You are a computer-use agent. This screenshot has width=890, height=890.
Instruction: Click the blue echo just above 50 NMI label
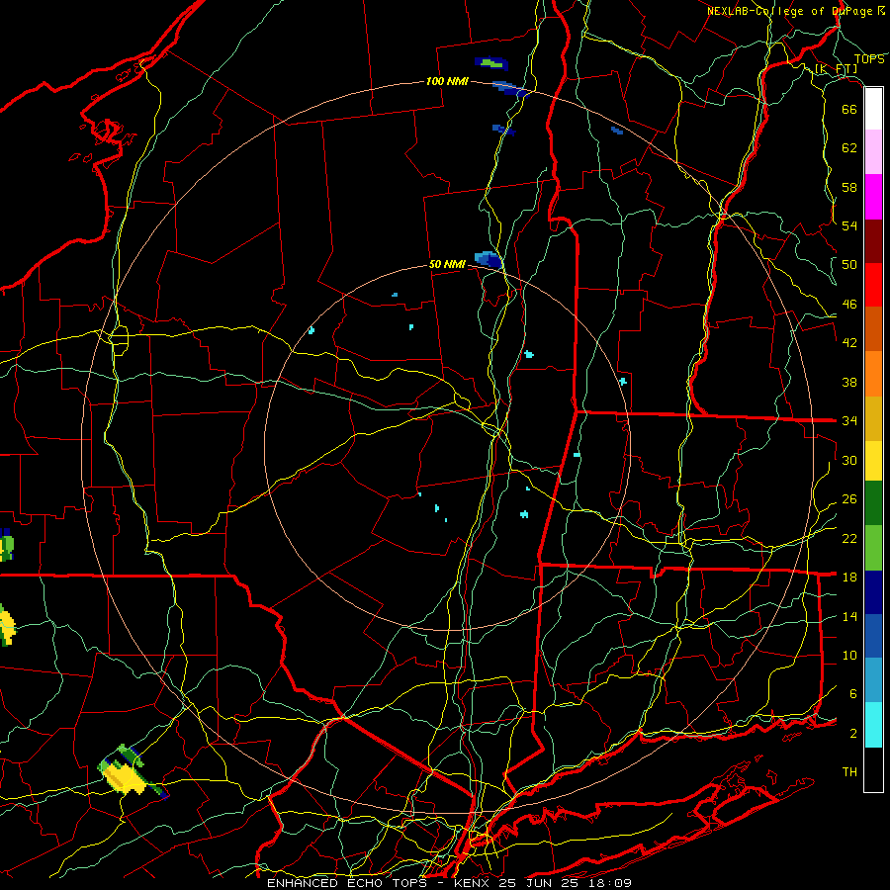click(489, 259)
